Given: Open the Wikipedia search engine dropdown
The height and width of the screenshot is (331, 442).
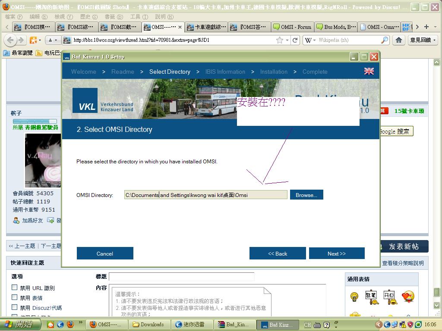Looking at the screenshot, I should [x=310, y=40].
